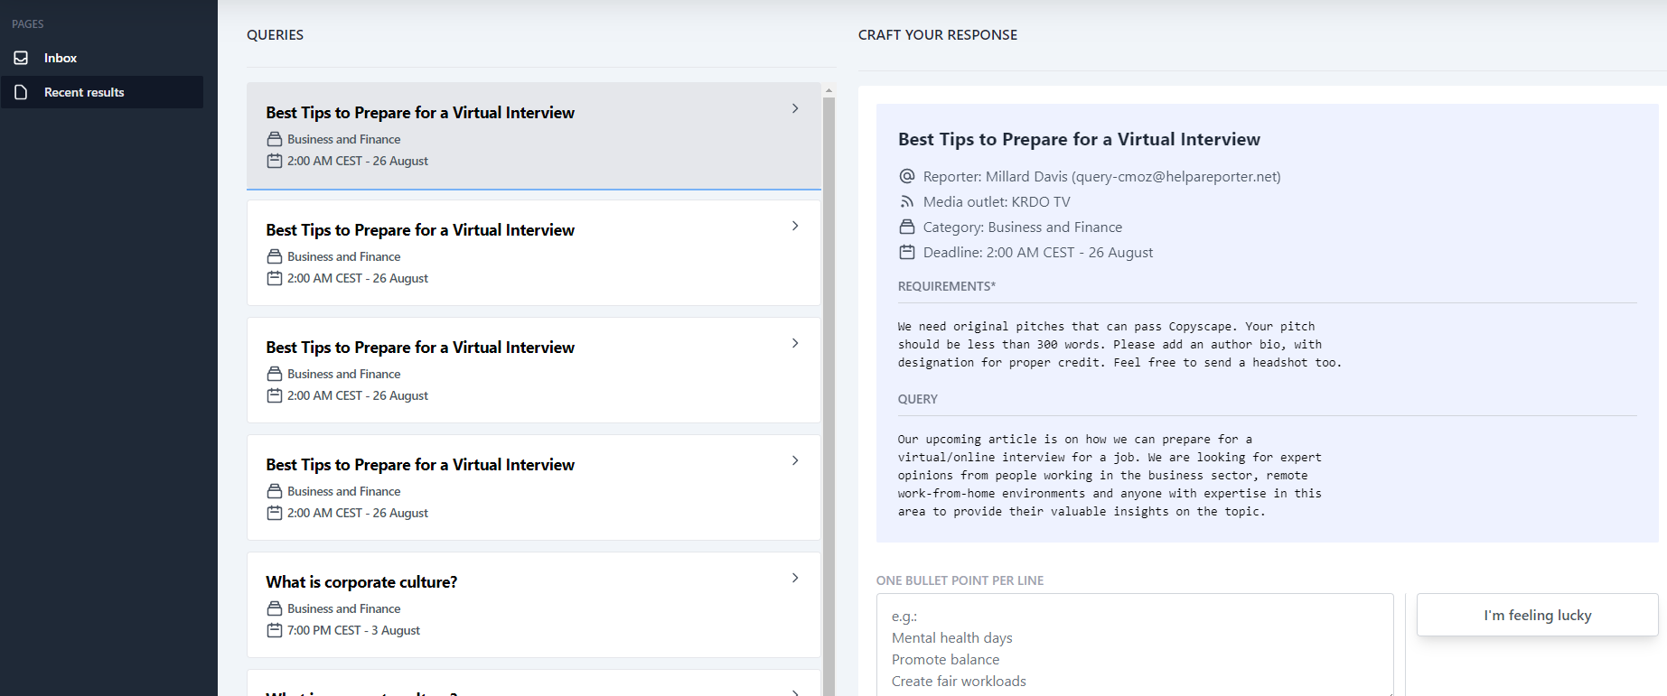Click the reporter email query-cmoz@helpareporter.net
This screenshot has height=696, width=1667.
point(1175,177)
